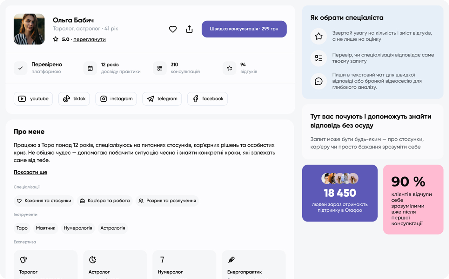Click the checkmark icon for Перевірено платформою

[21, 68]
